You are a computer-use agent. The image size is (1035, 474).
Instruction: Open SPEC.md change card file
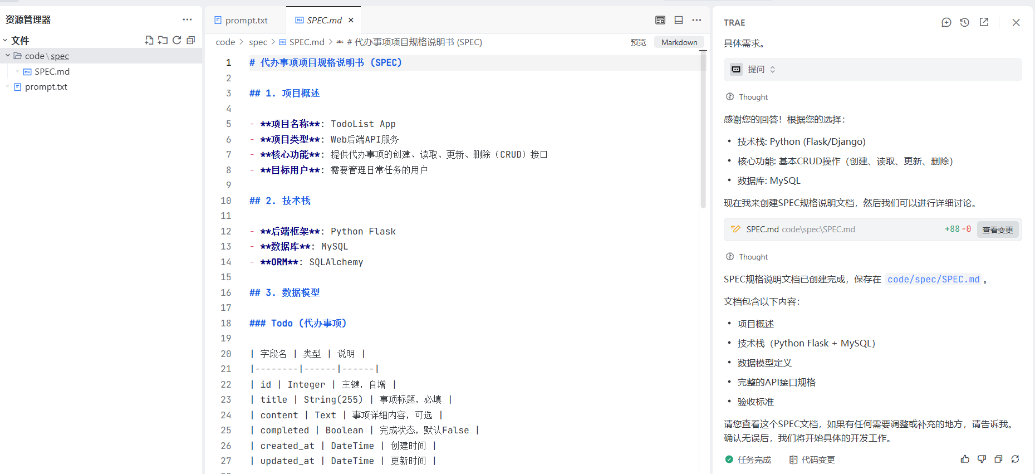coord(801,229)
